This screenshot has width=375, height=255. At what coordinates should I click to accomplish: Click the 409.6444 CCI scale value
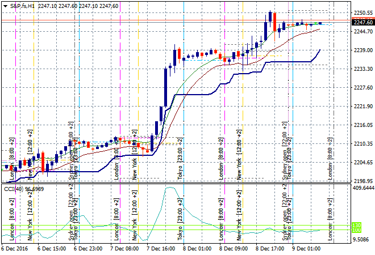(363, 188)
